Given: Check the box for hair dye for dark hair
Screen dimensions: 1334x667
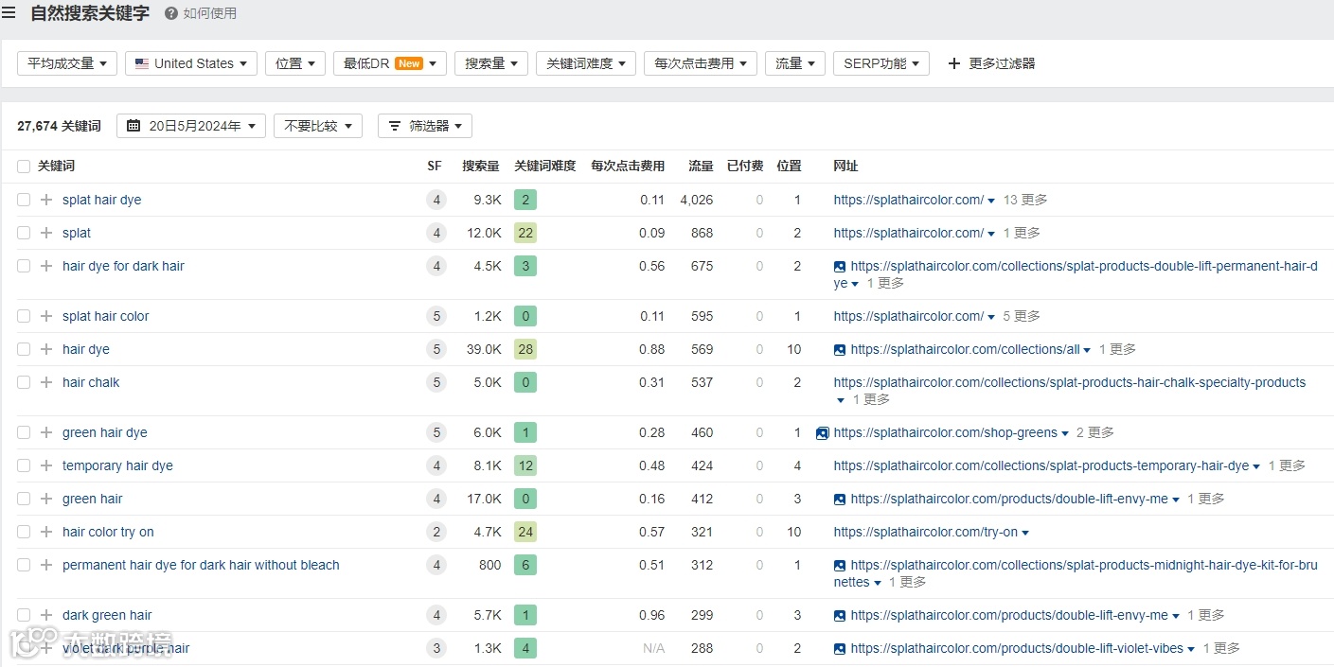Looking at the screenshot, I should pos(24,266).
